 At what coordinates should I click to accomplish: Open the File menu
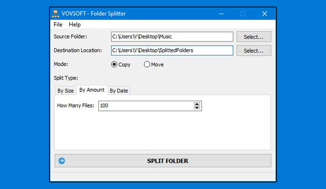tap(58, 25)
